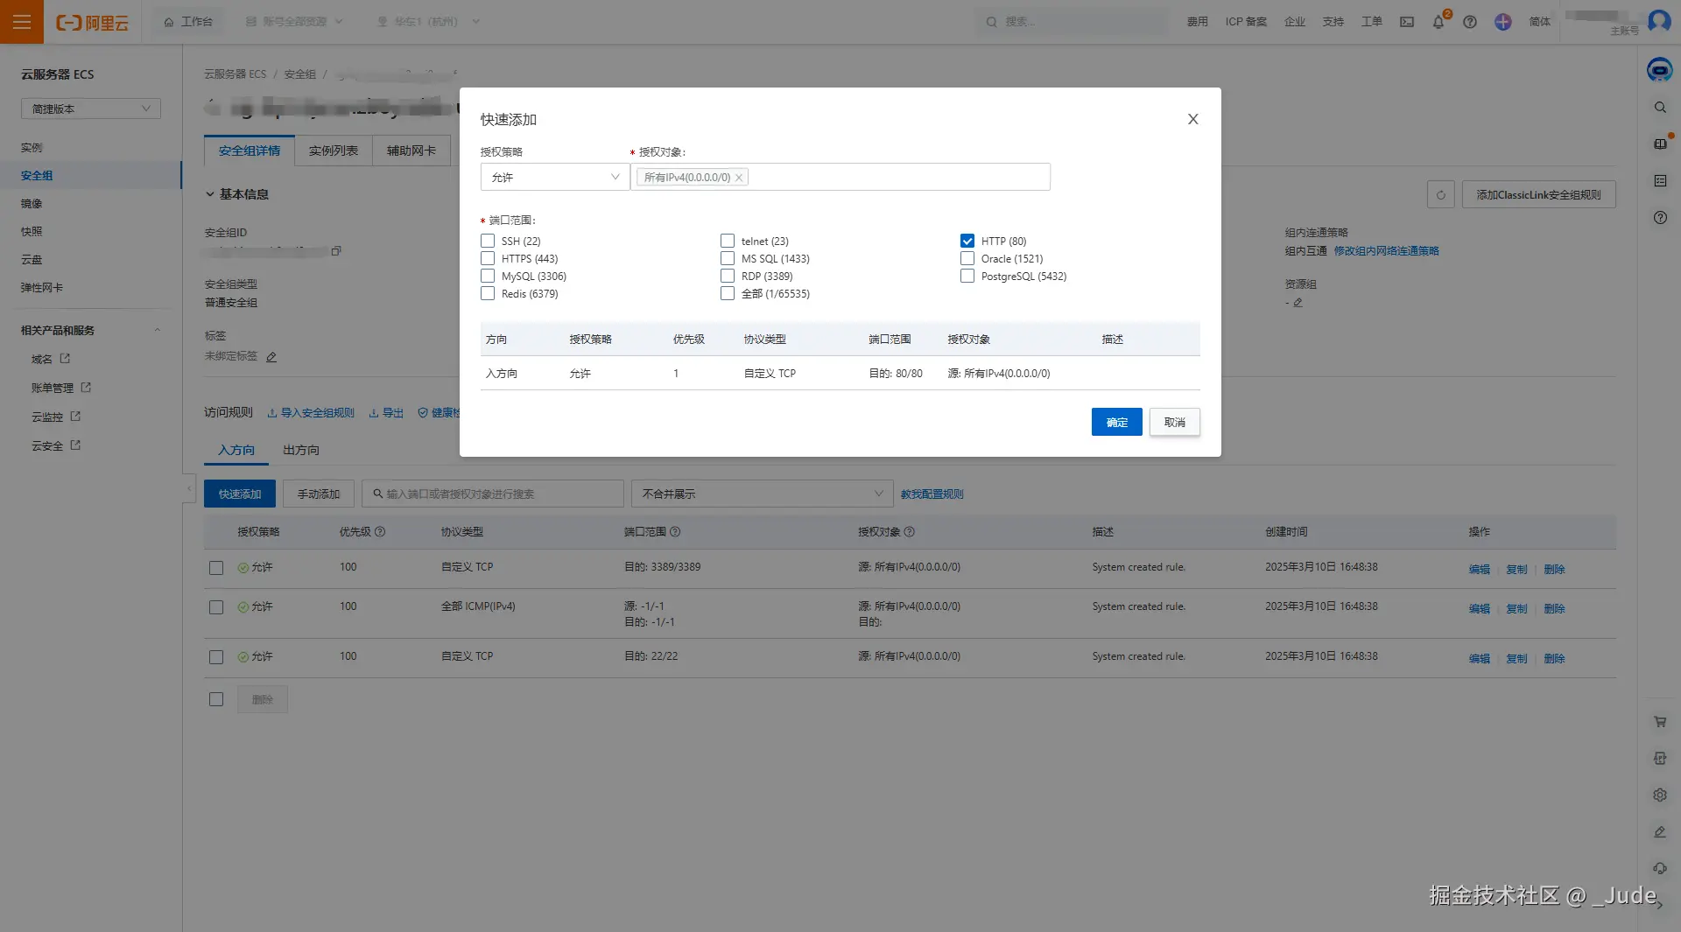Select the 入方向 rules tab

(x=236, y=450)
